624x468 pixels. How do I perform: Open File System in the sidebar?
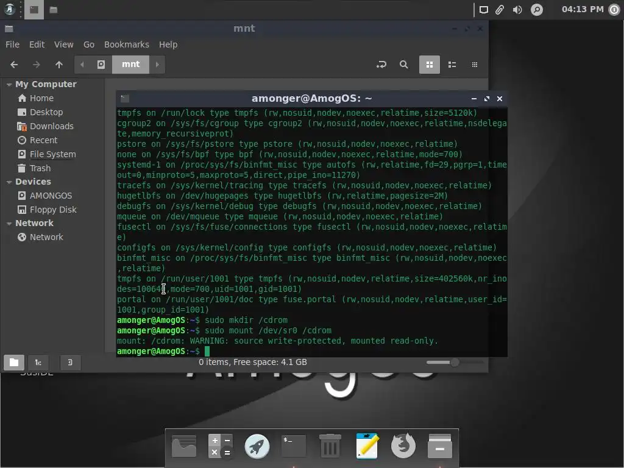pyautogui.click(x=52, y=154)
